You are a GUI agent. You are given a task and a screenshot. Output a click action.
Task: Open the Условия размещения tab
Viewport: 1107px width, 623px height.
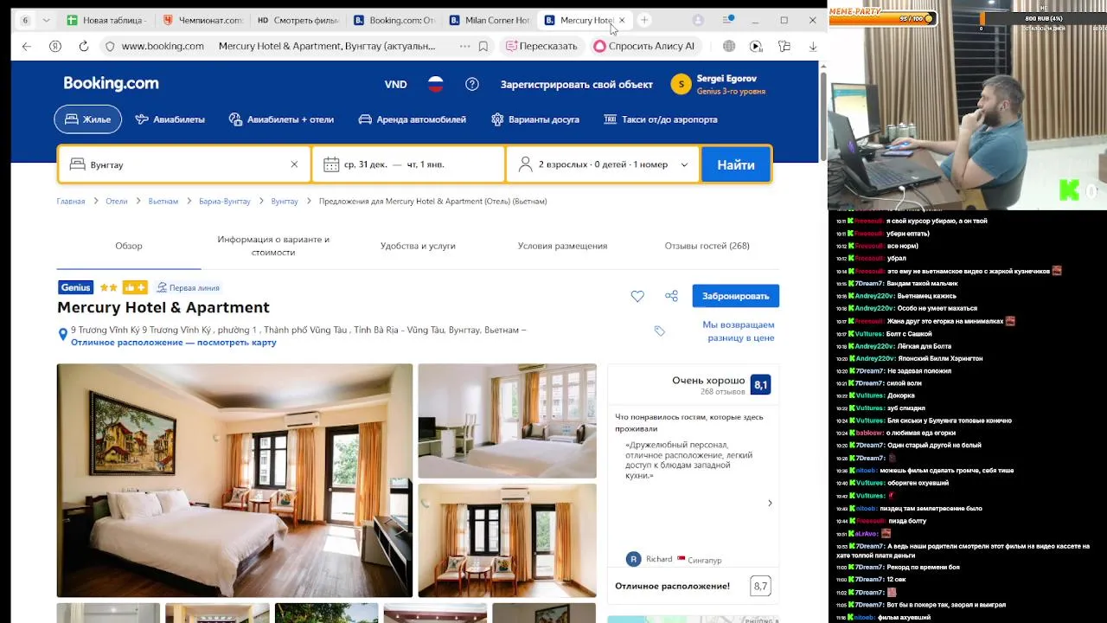coord(562,246)
